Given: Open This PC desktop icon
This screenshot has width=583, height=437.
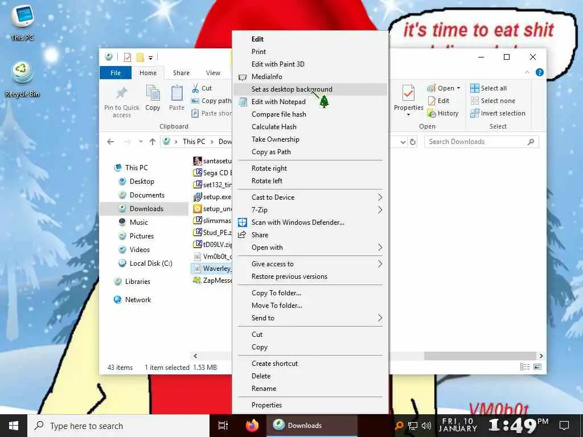Looking at the screenshot, I should click(22, 22).
